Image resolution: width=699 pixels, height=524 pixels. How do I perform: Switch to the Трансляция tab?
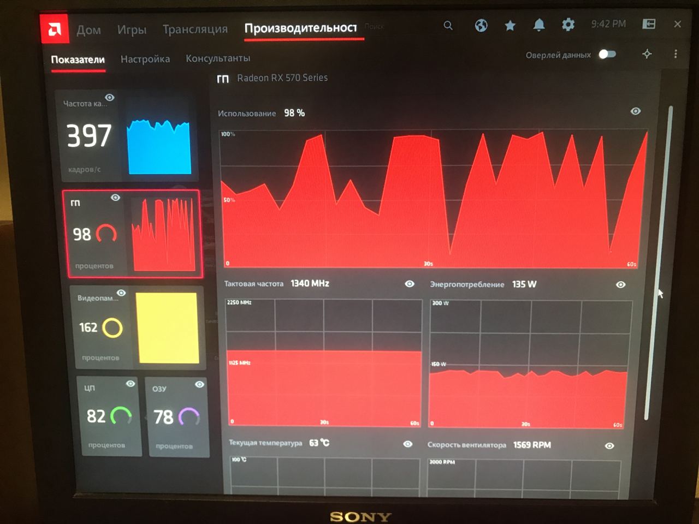(195, 29)
